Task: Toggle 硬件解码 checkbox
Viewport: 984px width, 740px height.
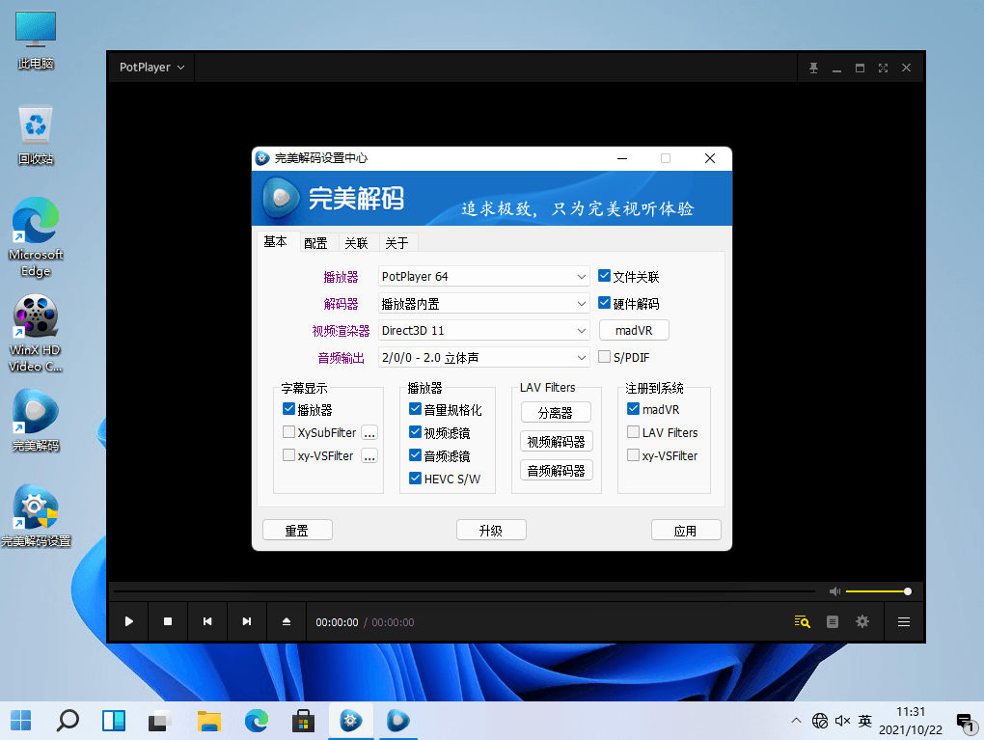Action: 604,303
